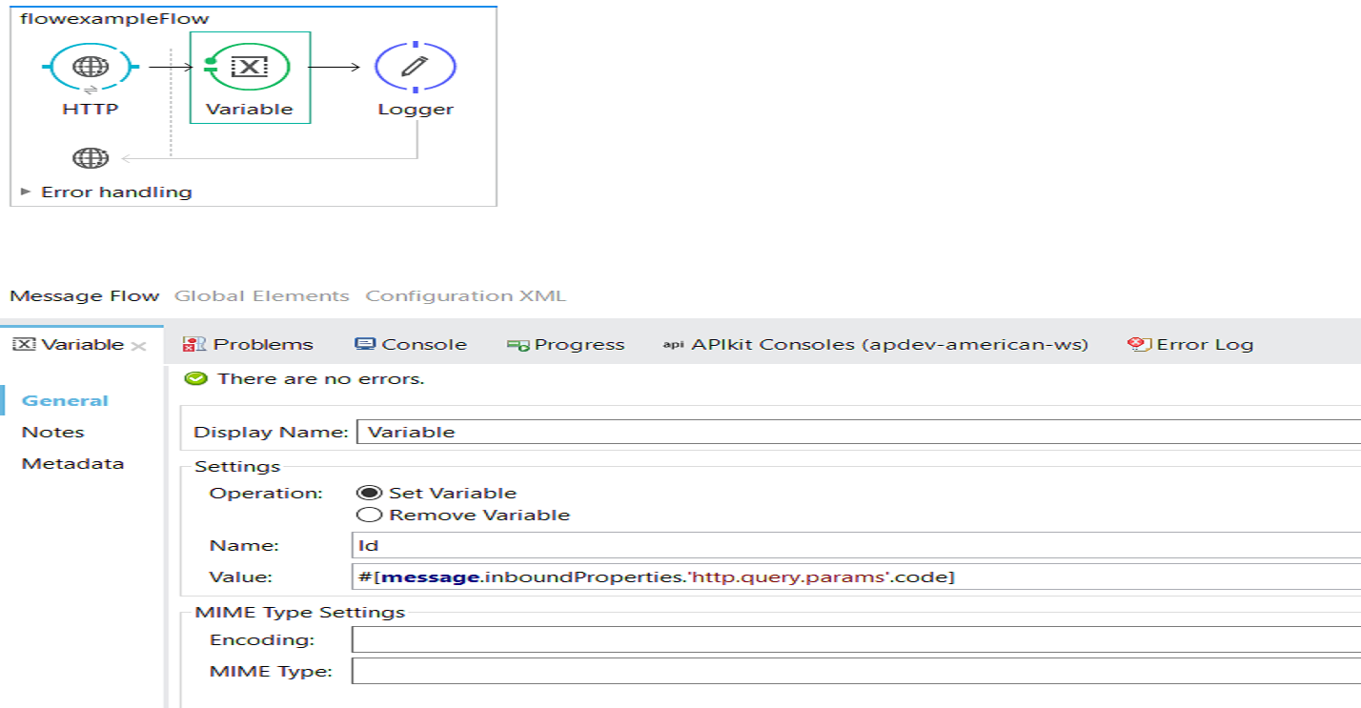
Task: Open the Configuration XML tab
Action: pos(465,295)
